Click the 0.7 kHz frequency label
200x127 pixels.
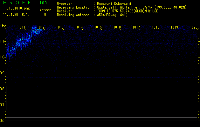pyautogui.click(x=3, y=105)
